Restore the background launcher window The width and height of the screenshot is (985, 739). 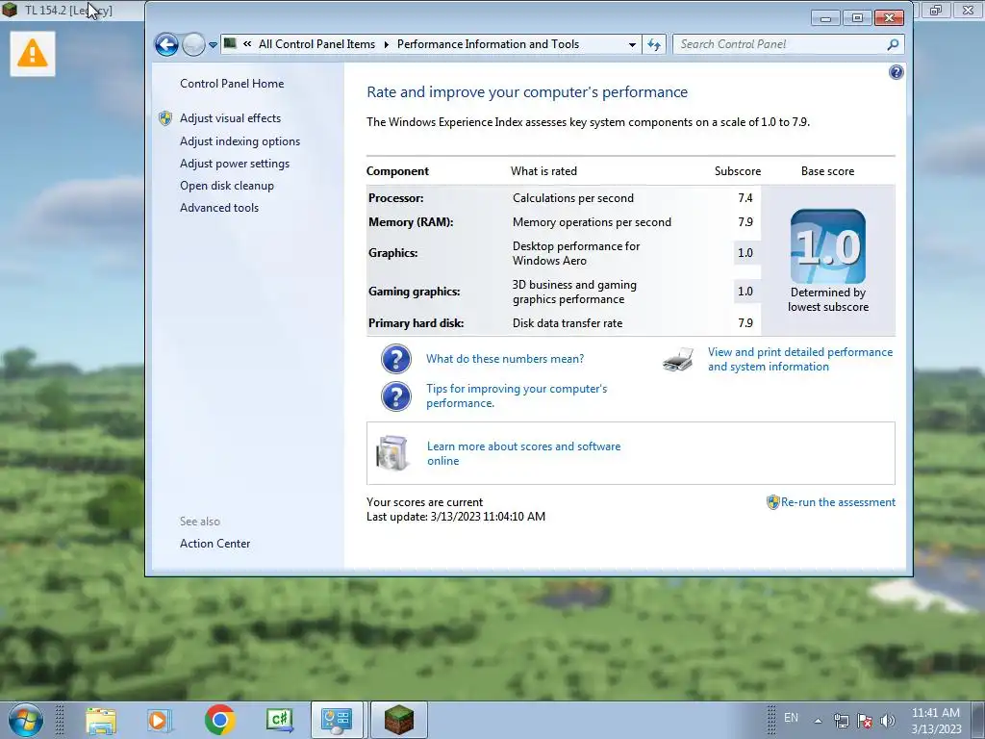click(x=936, y=10)
